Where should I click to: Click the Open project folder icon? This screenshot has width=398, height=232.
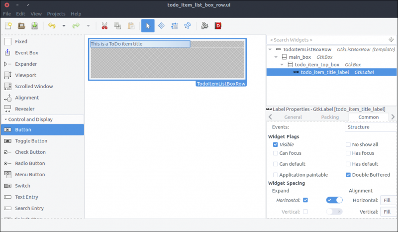point(22,26)
